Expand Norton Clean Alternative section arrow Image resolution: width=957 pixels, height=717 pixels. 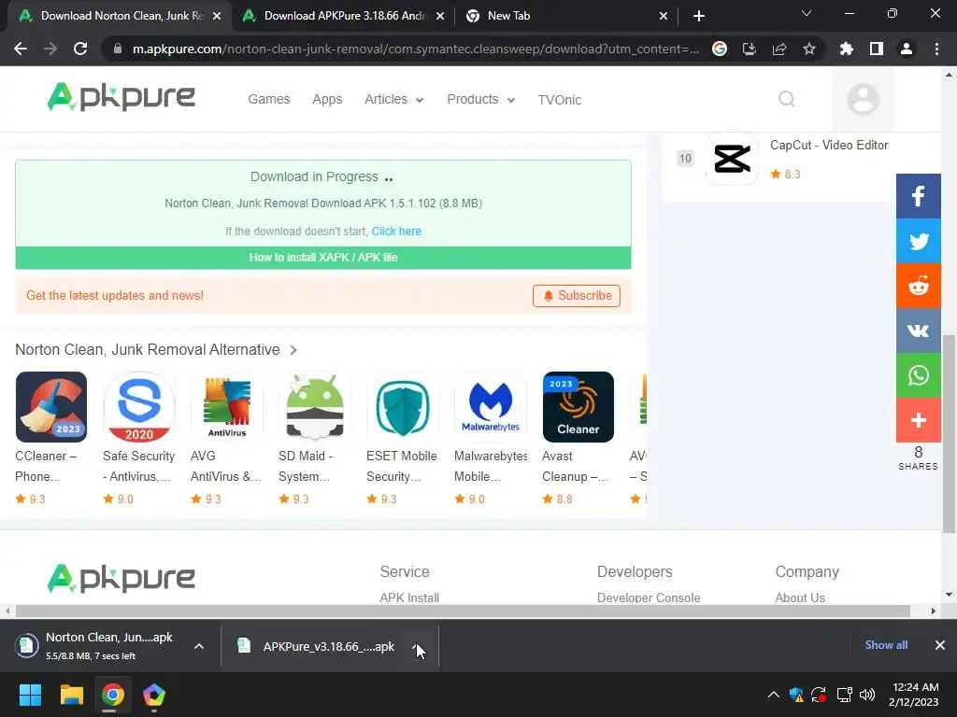(293, 350)
